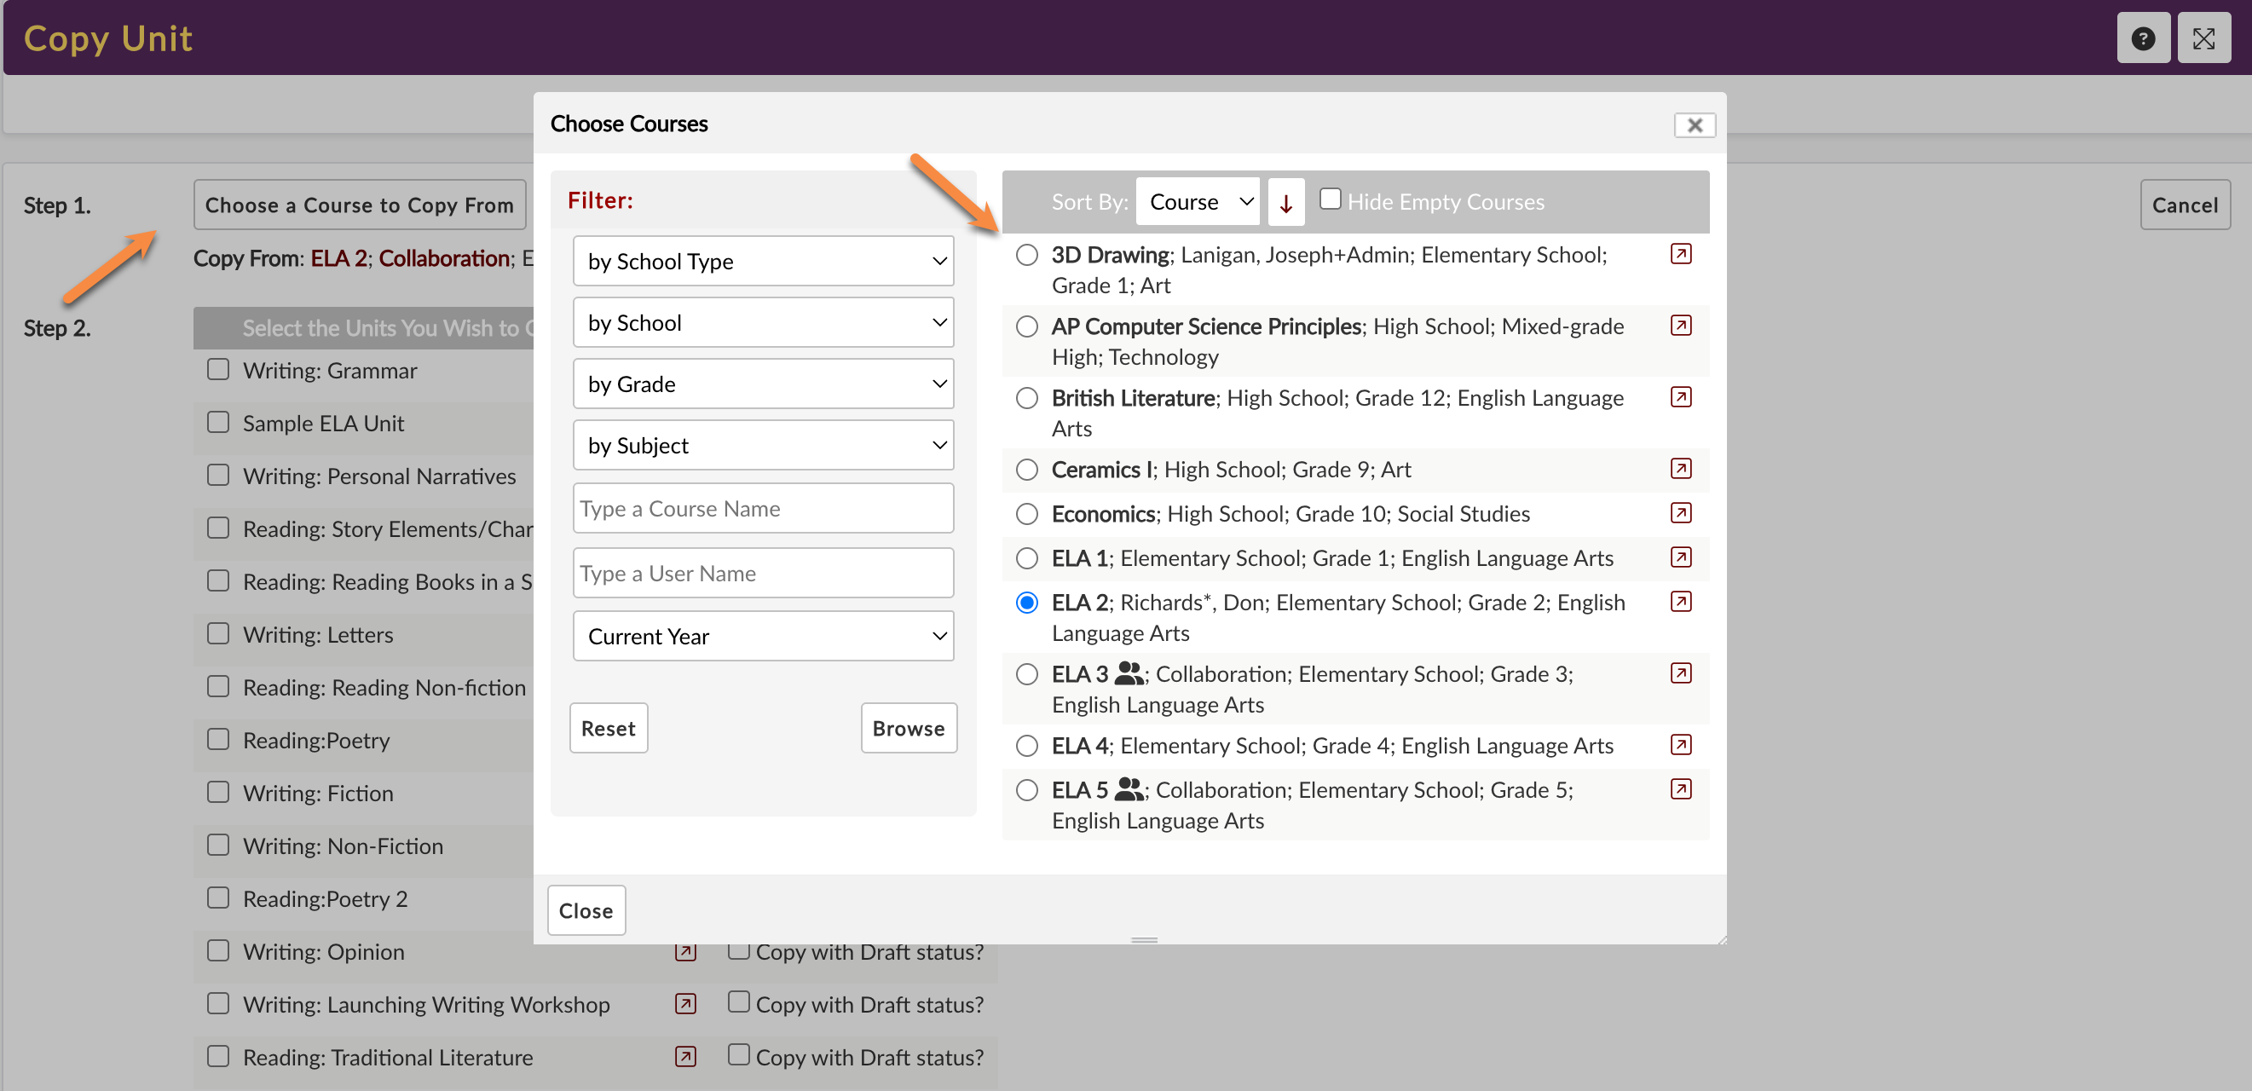The width and height of the screenshot is (2252, 1091).
Task: Open British Literature course link icon
Action: tap(1679, 398)
